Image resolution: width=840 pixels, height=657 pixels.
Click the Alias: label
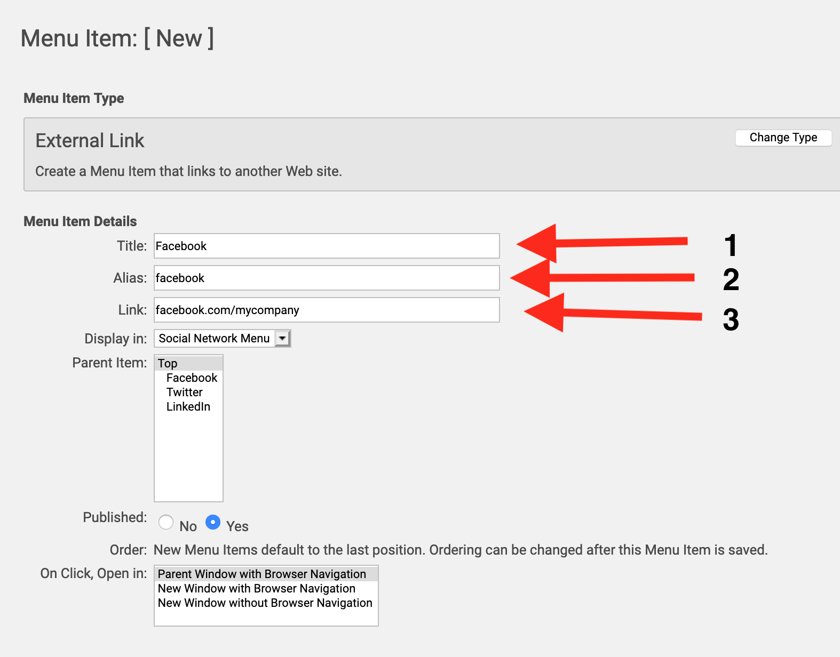(130, 278)
